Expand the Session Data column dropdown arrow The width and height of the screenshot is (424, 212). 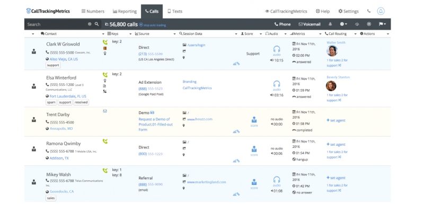[236, 34]
